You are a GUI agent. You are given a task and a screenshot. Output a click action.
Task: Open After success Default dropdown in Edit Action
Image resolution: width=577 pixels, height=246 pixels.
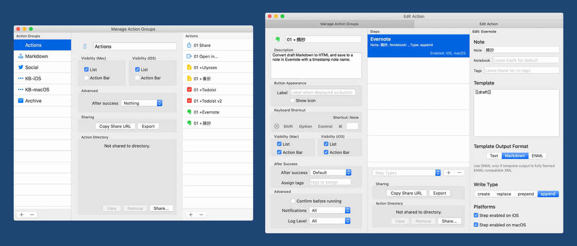[x=331, y=172]
